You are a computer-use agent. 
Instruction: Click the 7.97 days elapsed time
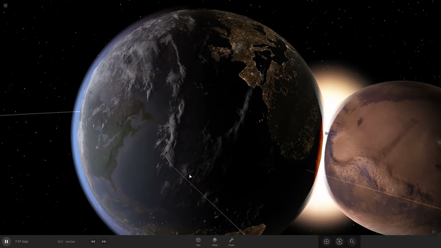[x=22, y=241]
